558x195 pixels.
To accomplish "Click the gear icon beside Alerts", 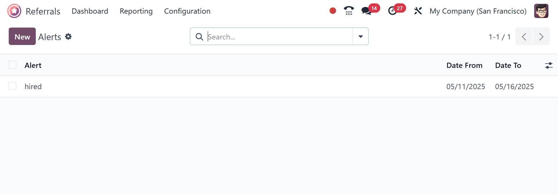I will [68, 37].
